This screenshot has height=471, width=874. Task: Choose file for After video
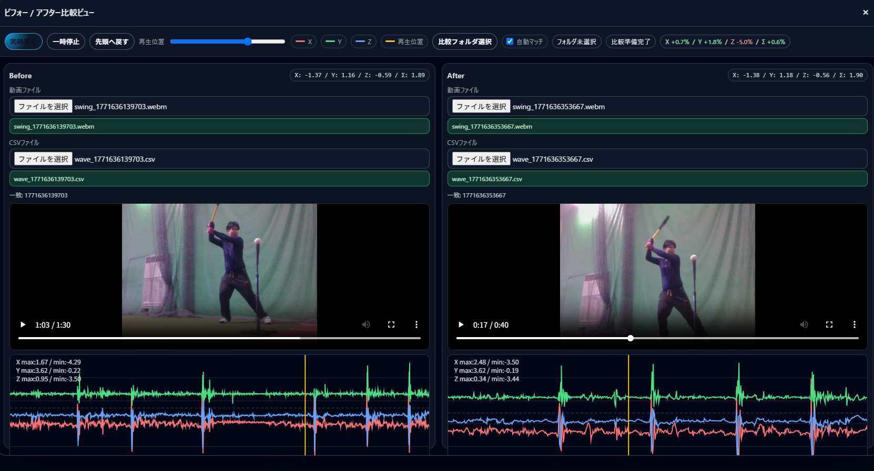pos(481,107)
